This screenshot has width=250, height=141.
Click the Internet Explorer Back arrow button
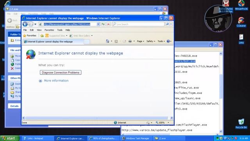point(25,24)
